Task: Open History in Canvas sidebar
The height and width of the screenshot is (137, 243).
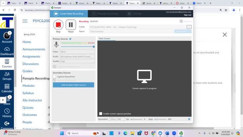Action: pos(7,113)
